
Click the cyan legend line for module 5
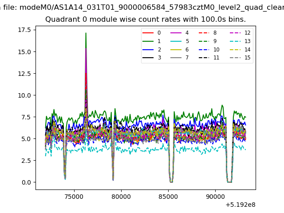pyautogui.click(x=176, y=41)
